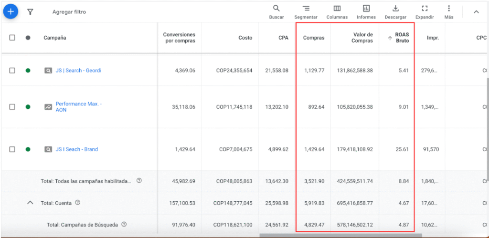Sort by the Costo column header

(x=246, y=38)
